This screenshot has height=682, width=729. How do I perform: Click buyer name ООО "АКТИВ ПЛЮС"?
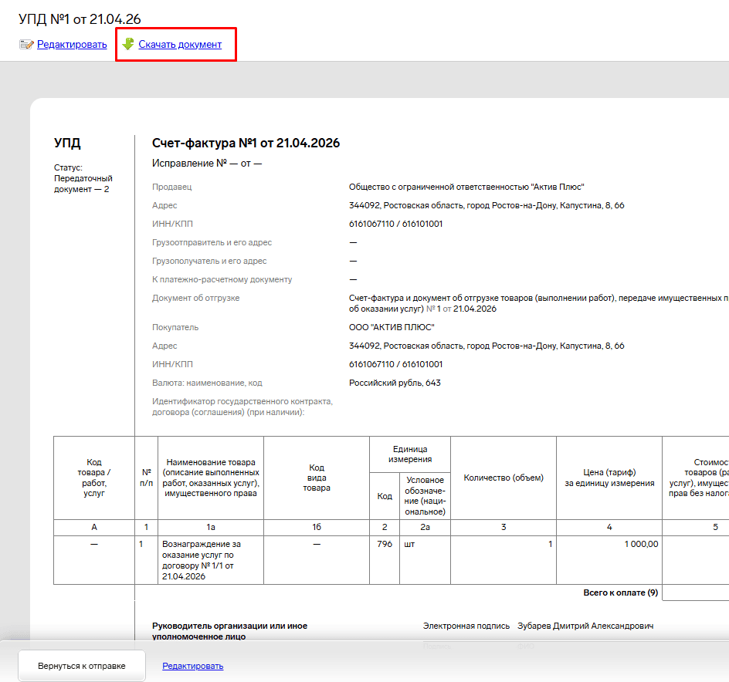(x=392, y=327)
